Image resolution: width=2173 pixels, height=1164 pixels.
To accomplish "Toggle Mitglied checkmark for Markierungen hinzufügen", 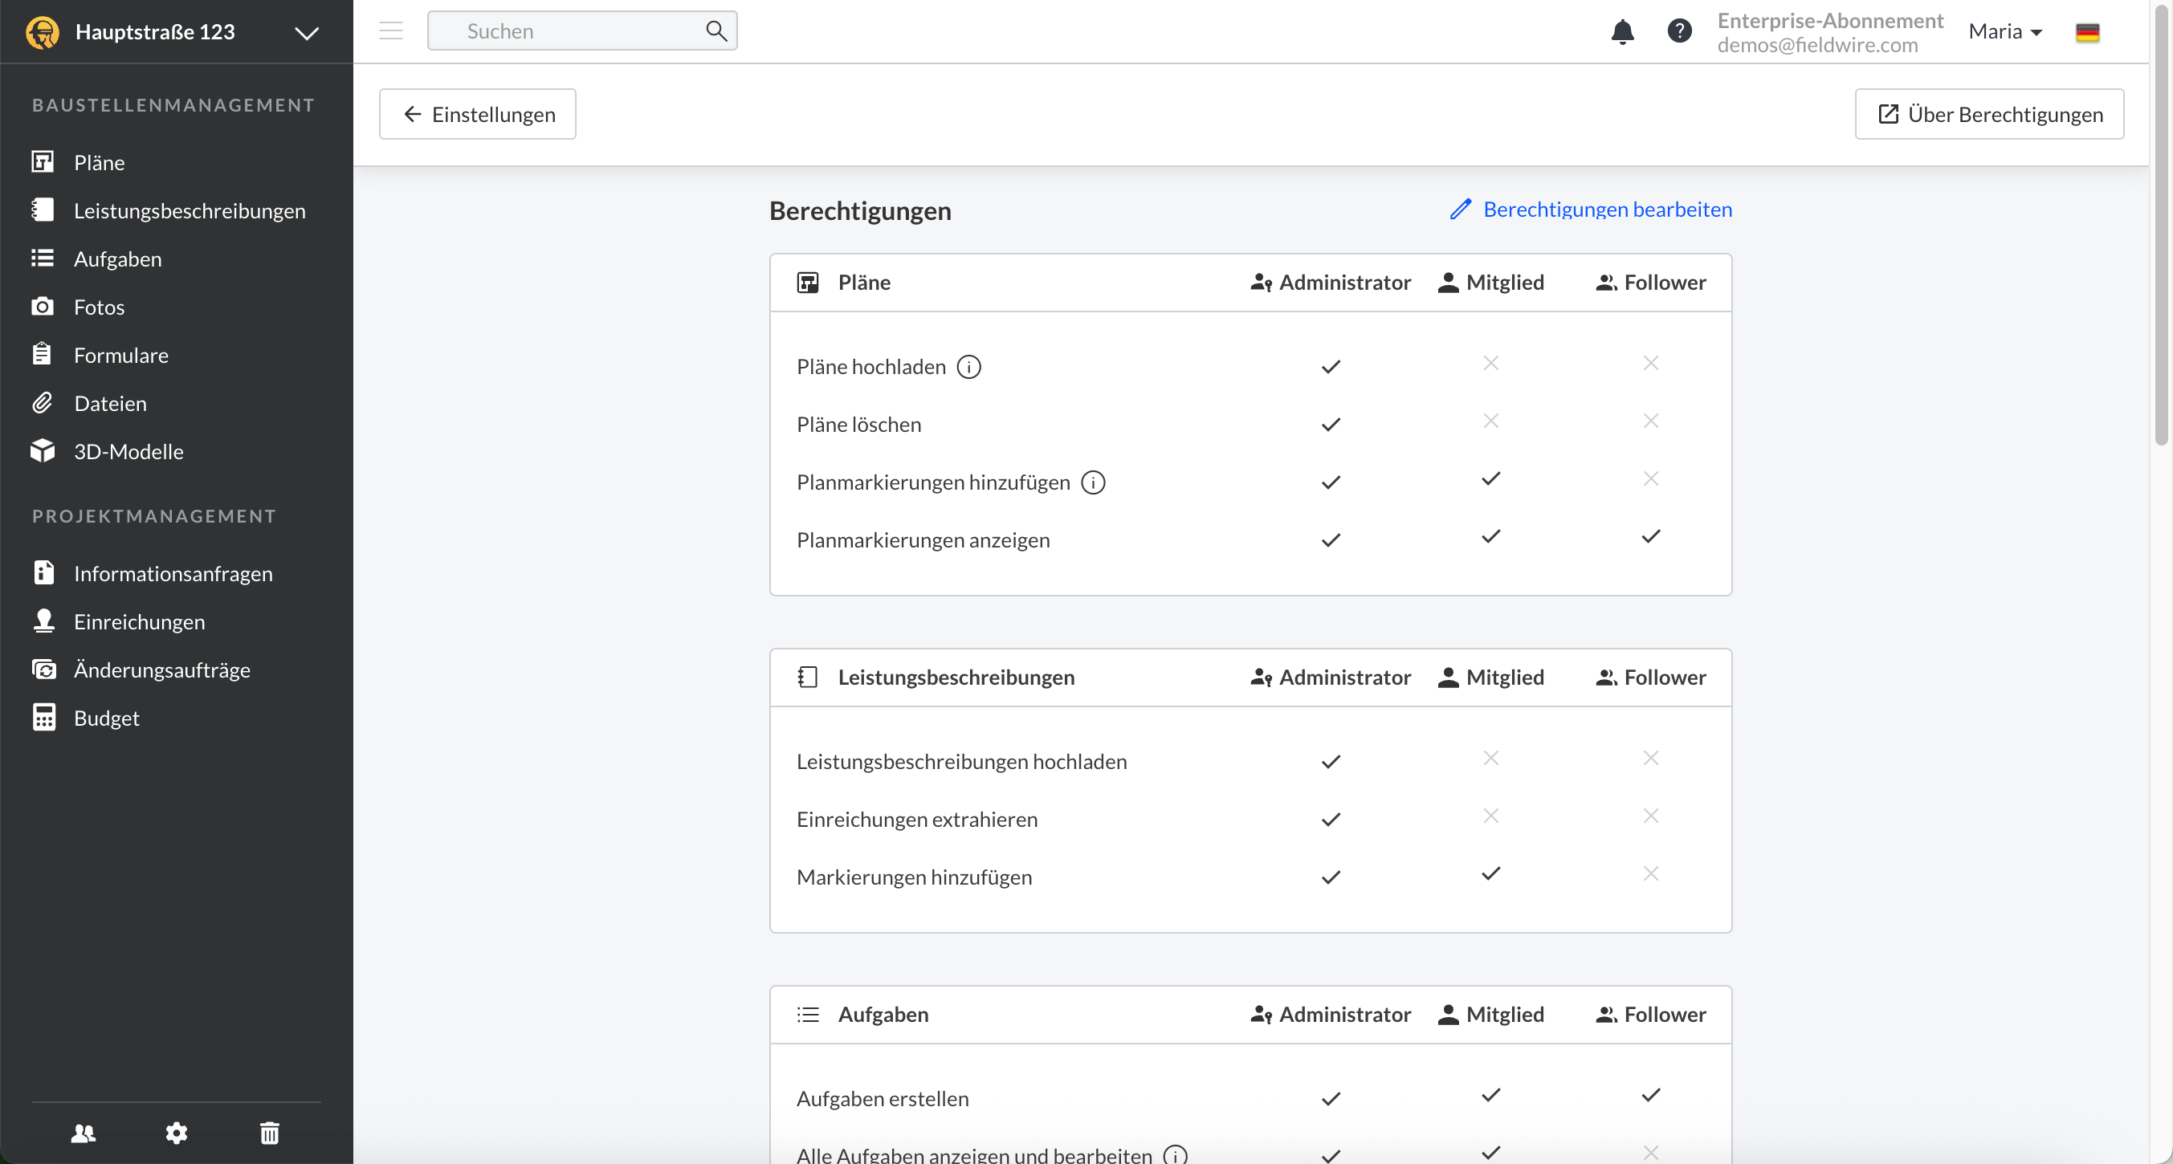I will [1490, 874].
